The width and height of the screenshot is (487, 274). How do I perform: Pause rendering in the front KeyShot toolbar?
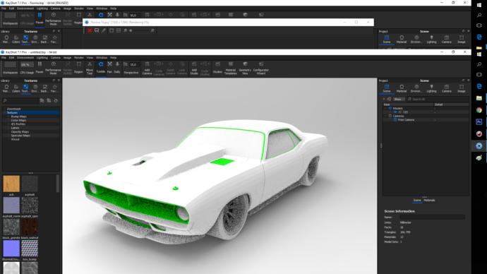[40, 67]
